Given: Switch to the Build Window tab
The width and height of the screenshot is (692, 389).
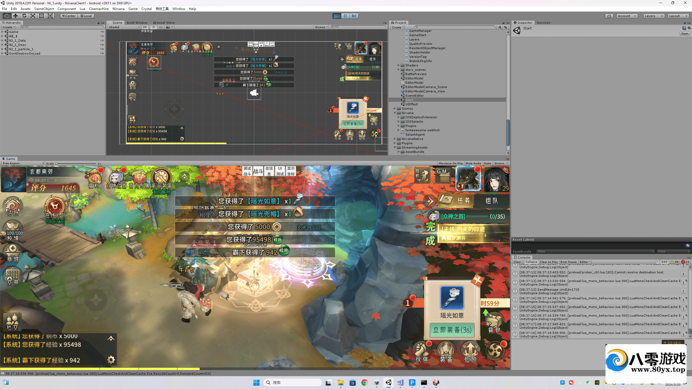Looking at the screenshot, I should [x=137, y=23].
